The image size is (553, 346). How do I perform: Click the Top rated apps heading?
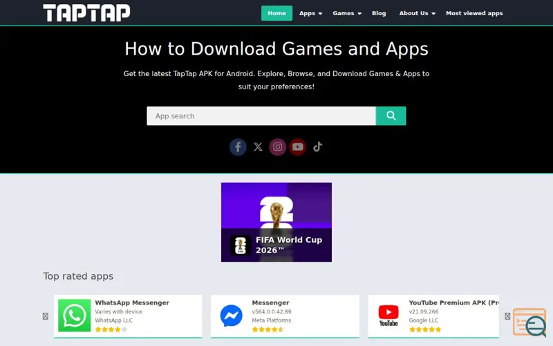(78, 276)
